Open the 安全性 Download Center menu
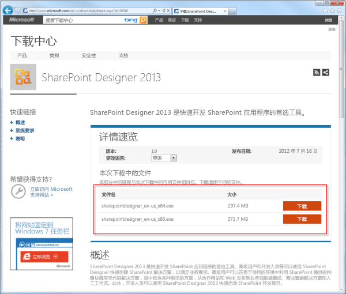 89,55
